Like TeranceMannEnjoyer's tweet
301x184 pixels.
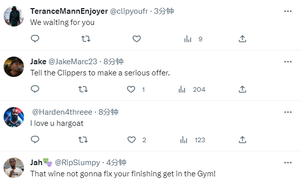pyautogui.click(x=136, y=39)
